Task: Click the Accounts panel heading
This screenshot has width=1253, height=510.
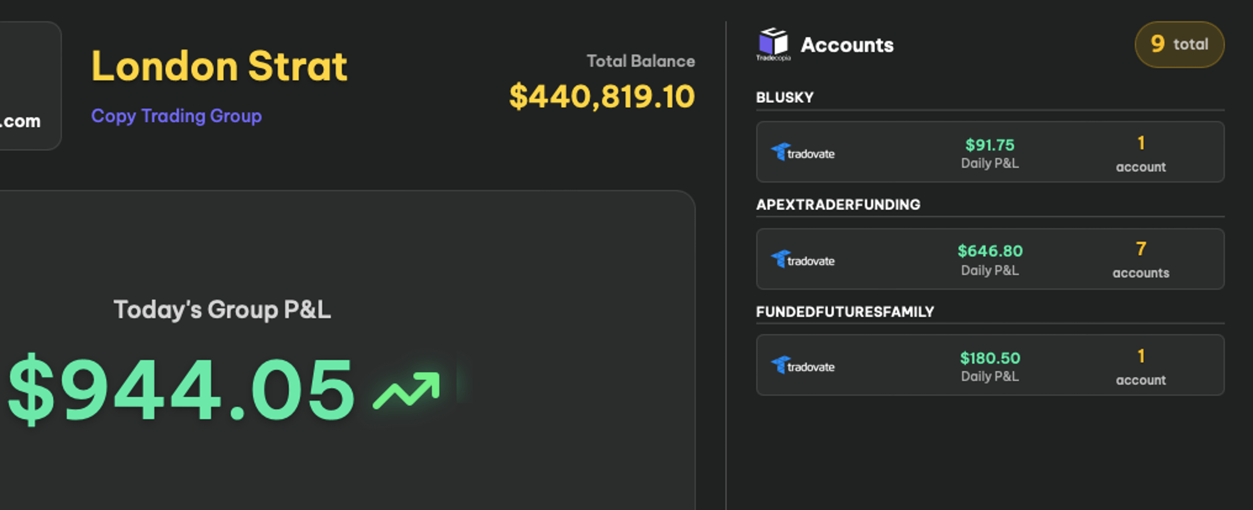Action: [x=847, y=45]
